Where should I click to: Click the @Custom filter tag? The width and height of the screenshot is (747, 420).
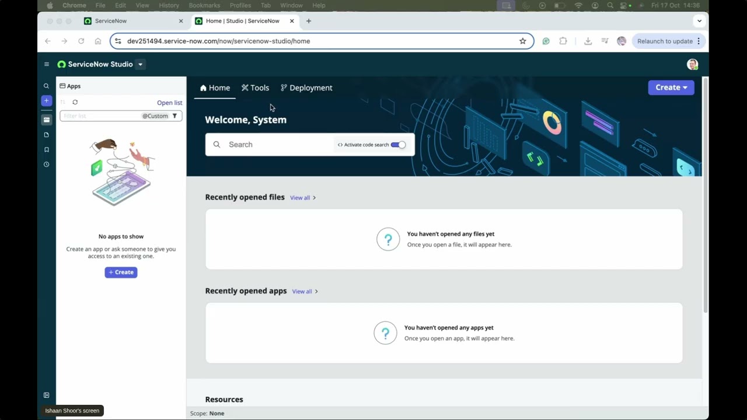tap(155, 116)
